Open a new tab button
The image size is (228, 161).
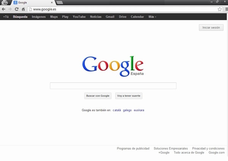coord(60,3)
